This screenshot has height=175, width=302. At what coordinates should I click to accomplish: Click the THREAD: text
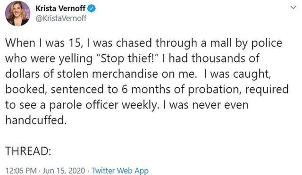(28, 151)
